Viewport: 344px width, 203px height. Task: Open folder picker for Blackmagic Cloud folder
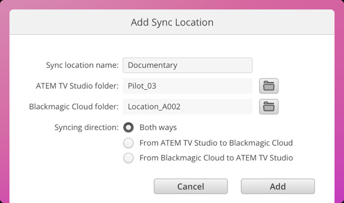(x=269, y=107)
